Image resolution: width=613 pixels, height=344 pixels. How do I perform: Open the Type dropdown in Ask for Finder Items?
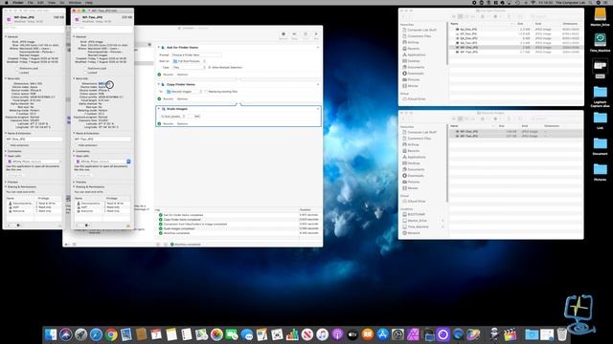189,68
